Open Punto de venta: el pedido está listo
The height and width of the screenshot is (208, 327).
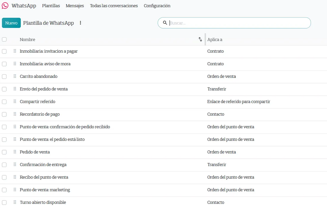point(52,139)
